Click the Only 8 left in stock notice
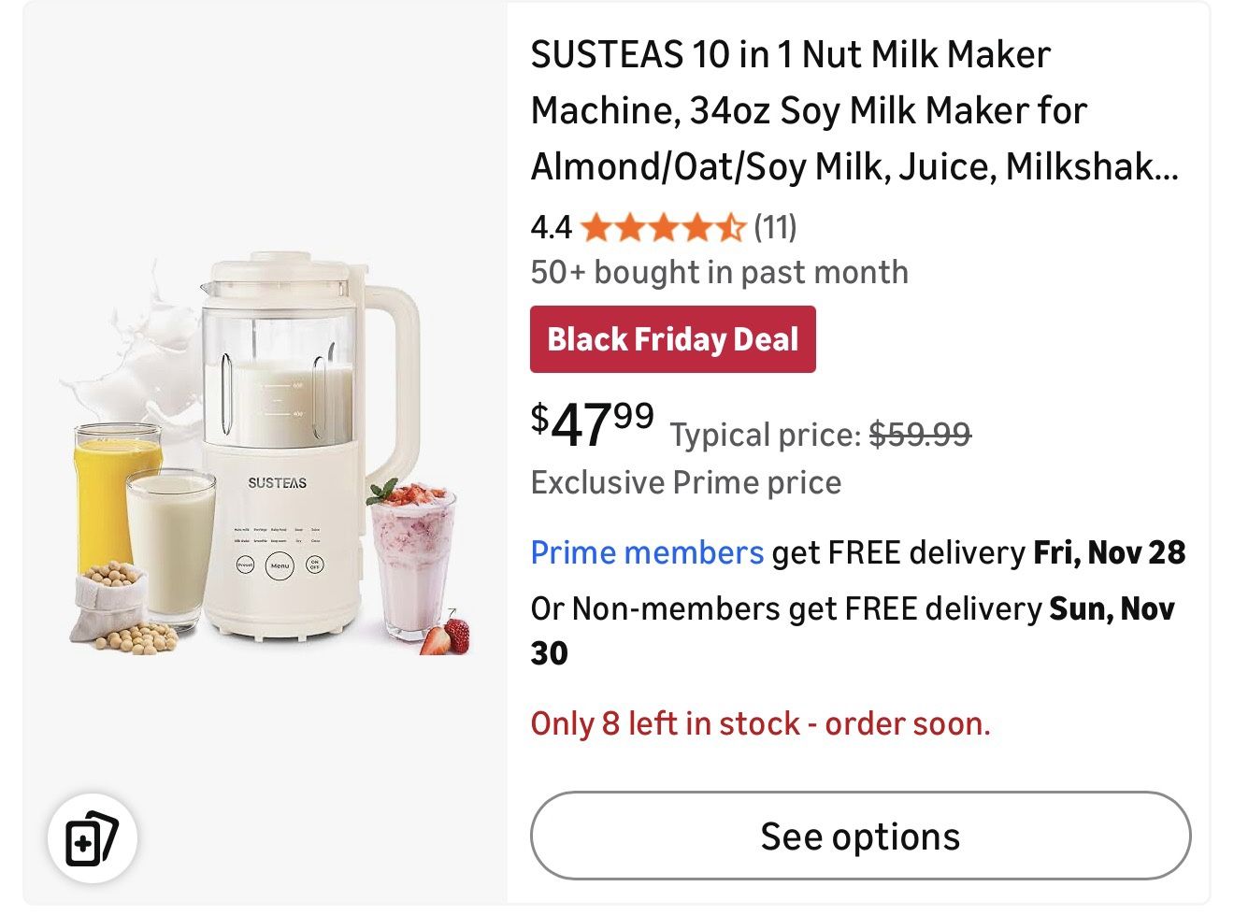 pyautogui.click(x=760, y=723)
